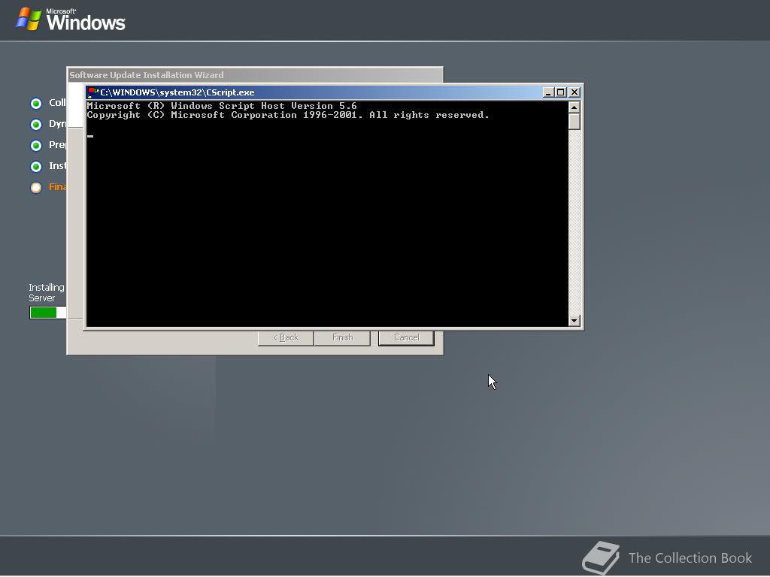Viewport: 770px width, 577px height.
Task: Click the first setup step radio indicator 'Coll'
Action: [x=36, y=104]
